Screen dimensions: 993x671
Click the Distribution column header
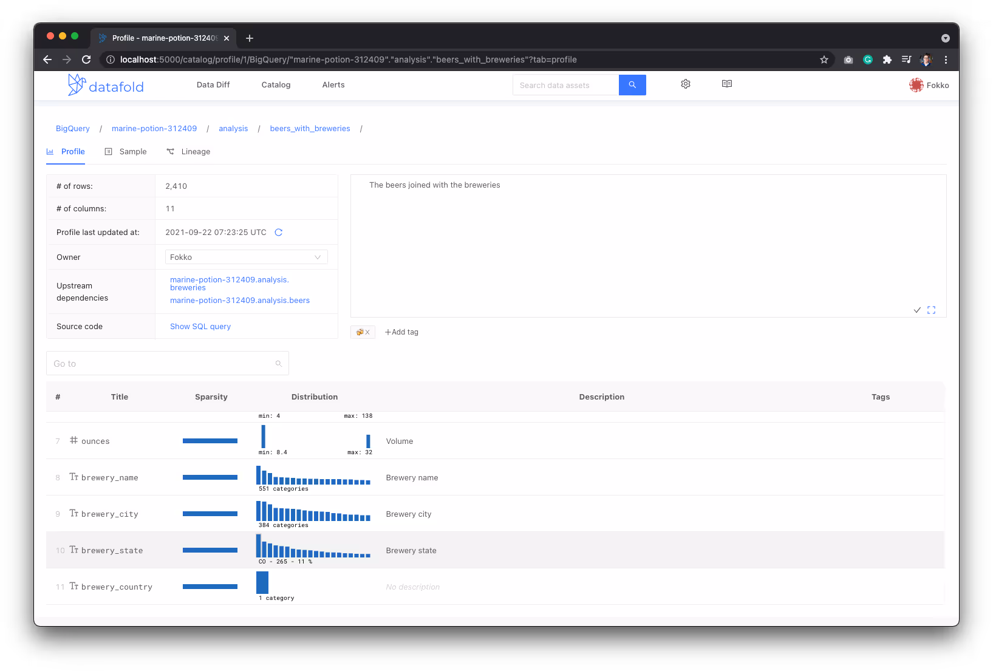click(x=315, y=397)
